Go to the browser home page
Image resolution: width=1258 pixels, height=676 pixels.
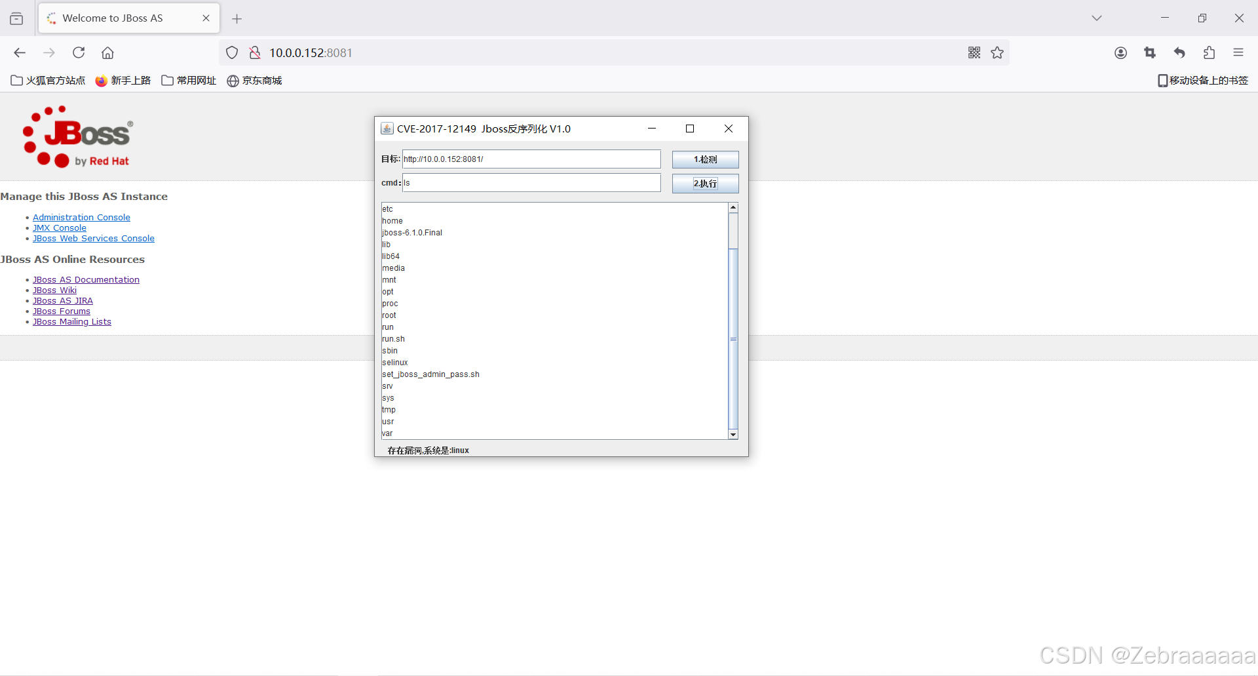tap(108, 52)
